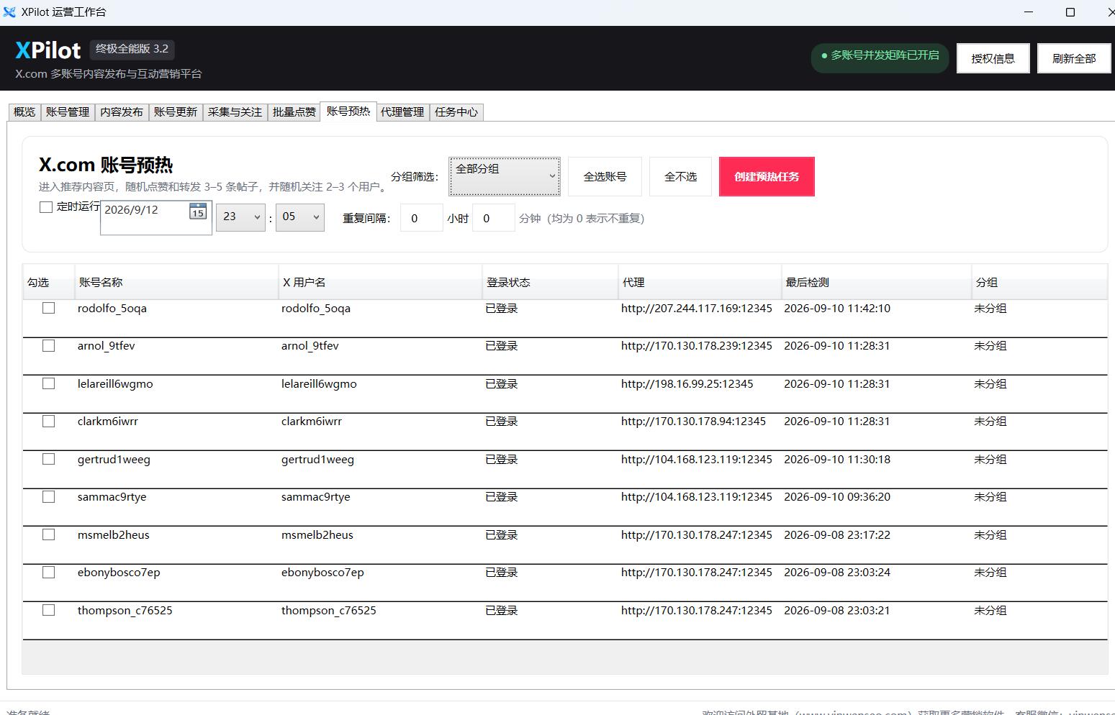The height and width of the screenshot is (715, 1115).
Task: Open the 采集与关注 tab
Action: pyautogui.click(x=235, y=112)
